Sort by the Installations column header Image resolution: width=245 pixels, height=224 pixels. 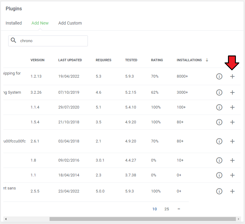click(189, 60)
